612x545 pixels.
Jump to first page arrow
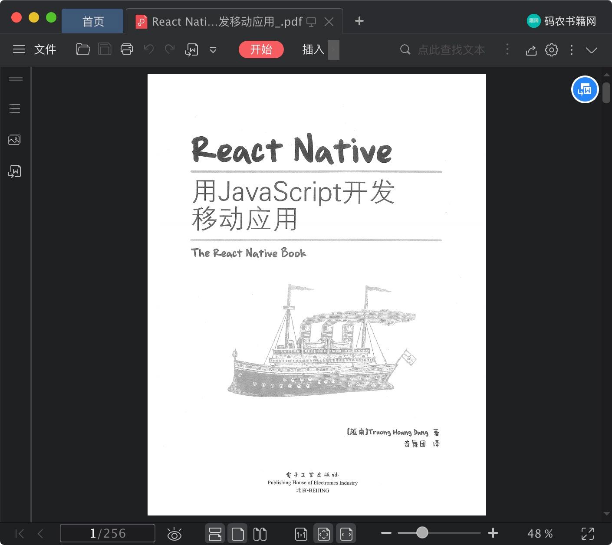[x=20, y=533]
